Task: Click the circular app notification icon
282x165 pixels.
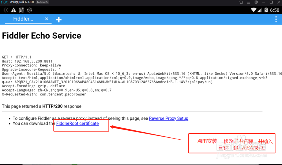Action: click(30, 10)
